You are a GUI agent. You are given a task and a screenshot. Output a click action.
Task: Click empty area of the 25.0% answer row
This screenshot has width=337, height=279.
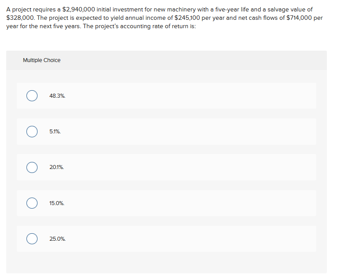pyautogui.click(x=189, y=239)
